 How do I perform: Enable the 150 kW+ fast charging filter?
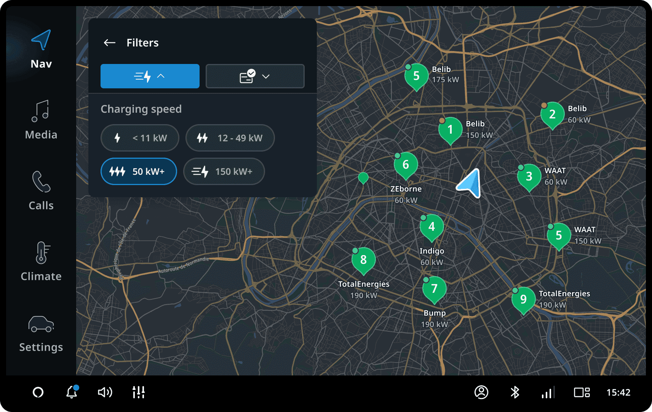(x=224, y=171)
